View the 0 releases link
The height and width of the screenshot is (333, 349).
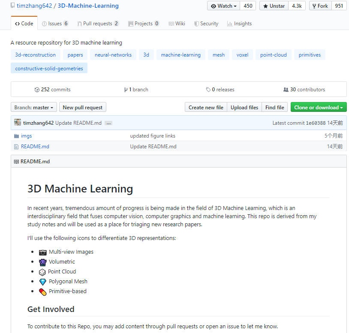[x=220, y=90]
